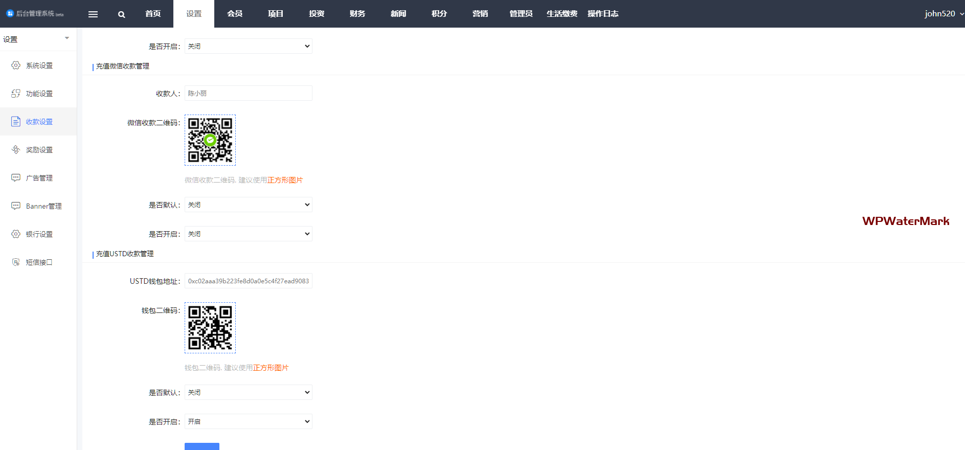Click the 短信接口 sidebar icon
Viewport: 965px width, 450px height.
16,262
